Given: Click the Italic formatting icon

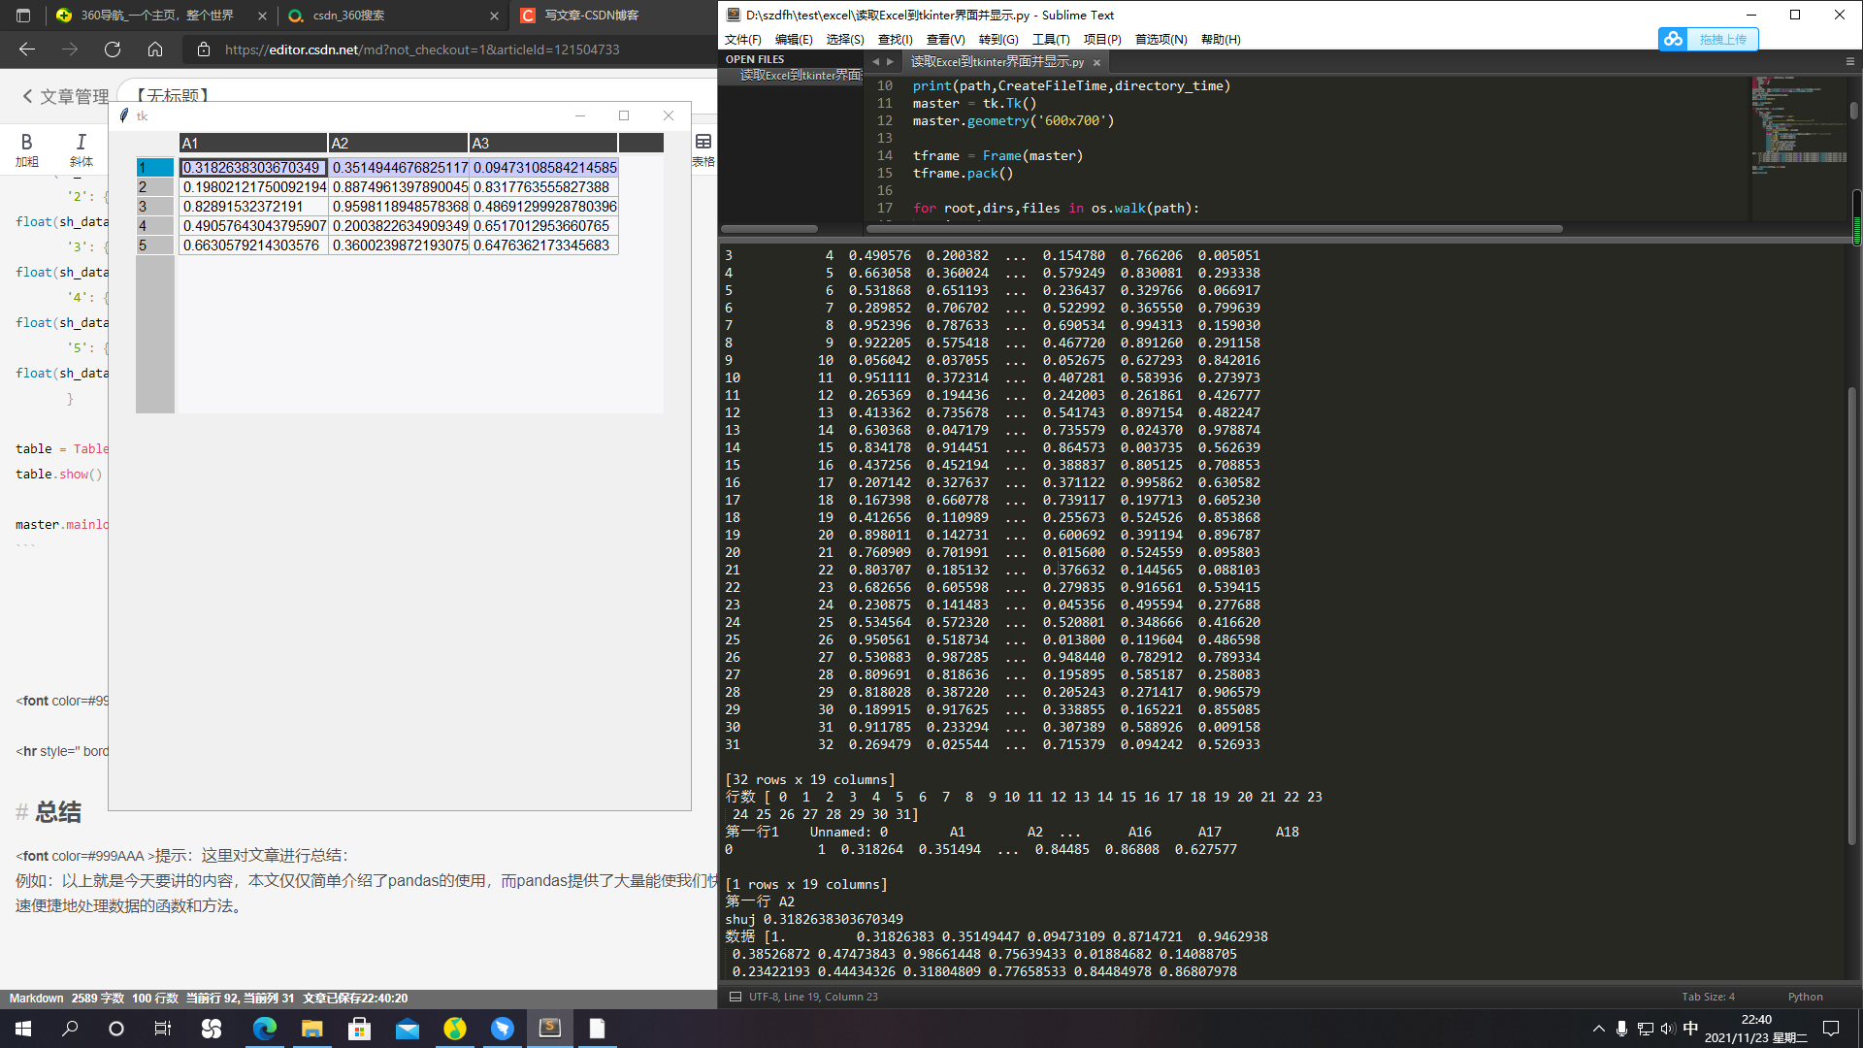Looking at the screenshot, I should 82,142.
